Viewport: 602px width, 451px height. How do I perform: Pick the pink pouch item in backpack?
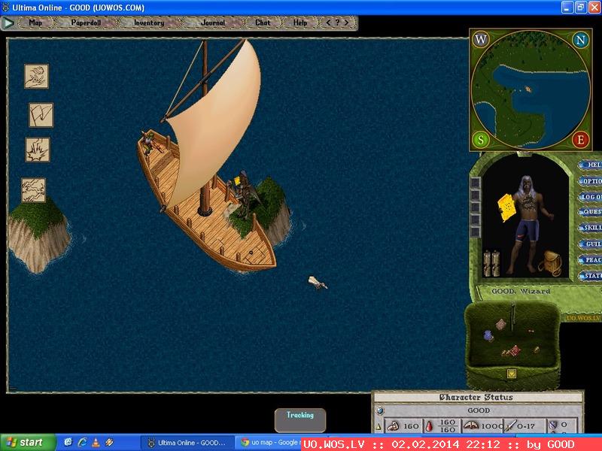pyautogui.click(x=500, y=325)
